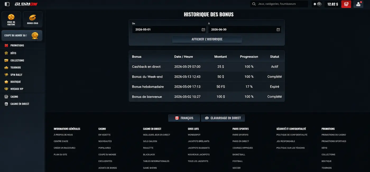370x172 pixels.
Task: Open the Bonus Crab icon
Action: click(33, 18)
